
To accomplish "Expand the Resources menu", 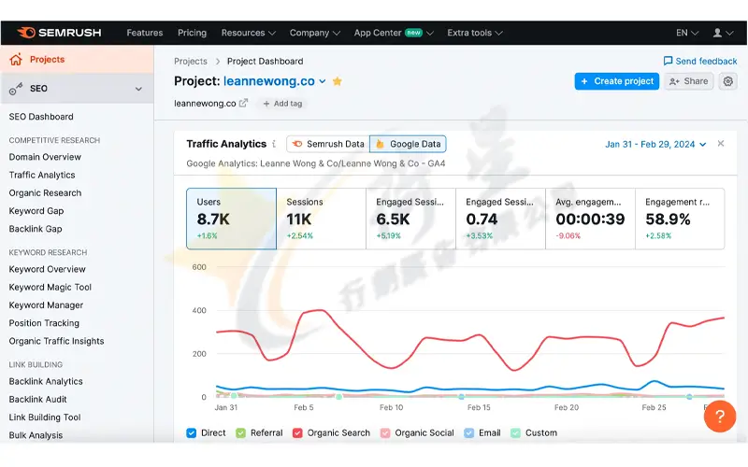I will pos(248,33).
